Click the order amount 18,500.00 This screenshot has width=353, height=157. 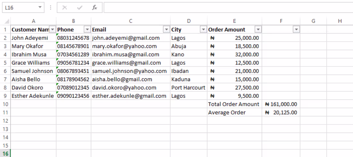click(x=235, y=46)
